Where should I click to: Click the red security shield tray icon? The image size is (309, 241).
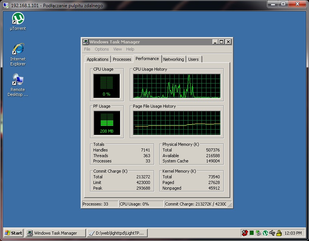(245, 233)
